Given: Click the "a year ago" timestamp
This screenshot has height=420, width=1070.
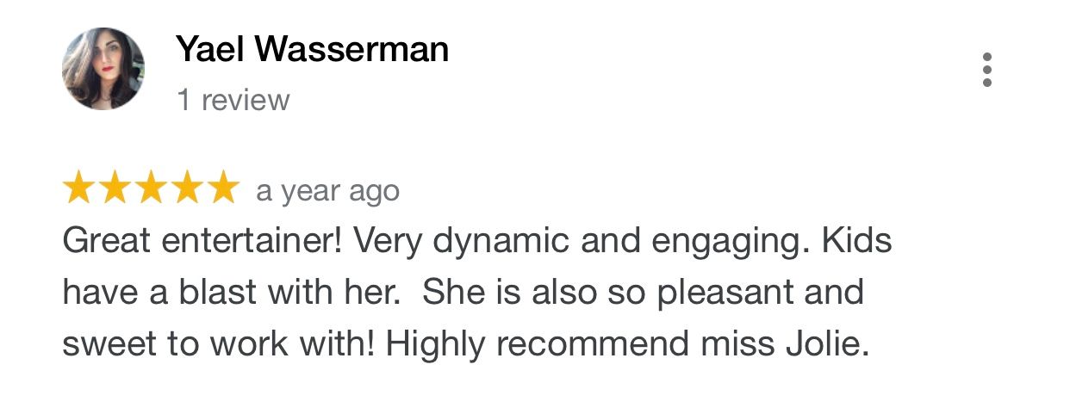Looking at the screenshot, I should pos(327,190).
